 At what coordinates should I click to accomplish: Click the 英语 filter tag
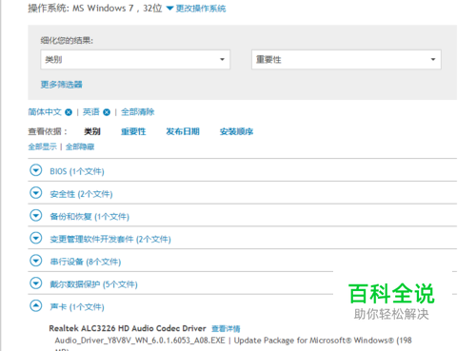pyautogui.click(x=91, y=112)
